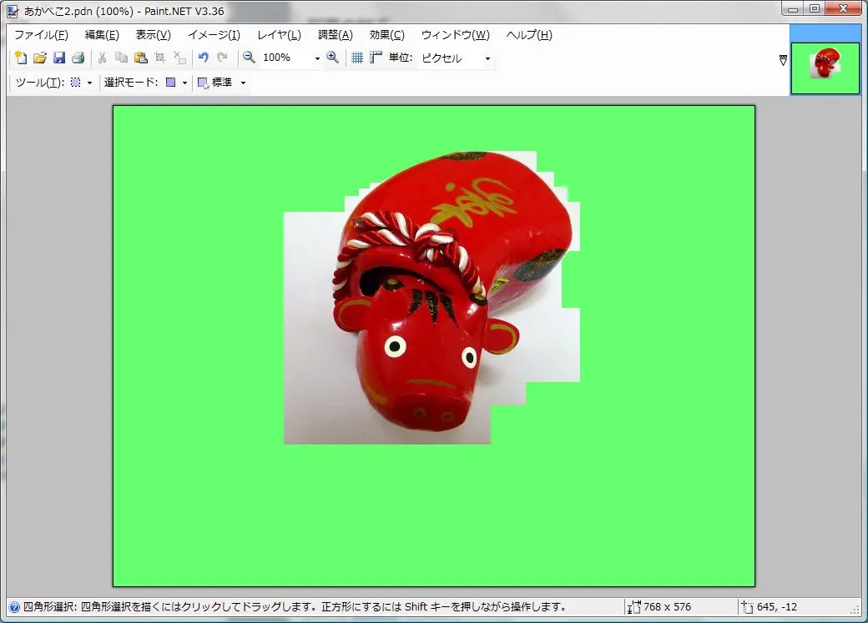Image resolution: width=868 pixels, height=623 pixels.
Task: Open the 標準 flood mode dropdown
Action: click(243, 83)
